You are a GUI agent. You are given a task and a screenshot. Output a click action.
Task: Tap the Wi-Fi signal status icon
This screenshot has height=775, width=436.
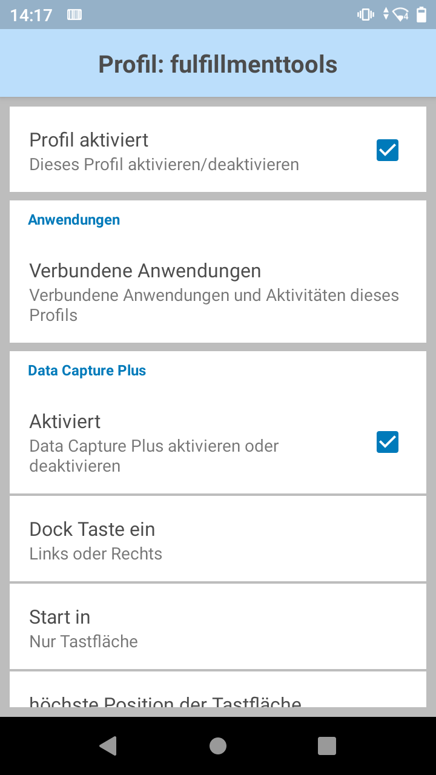click(401, 15)
